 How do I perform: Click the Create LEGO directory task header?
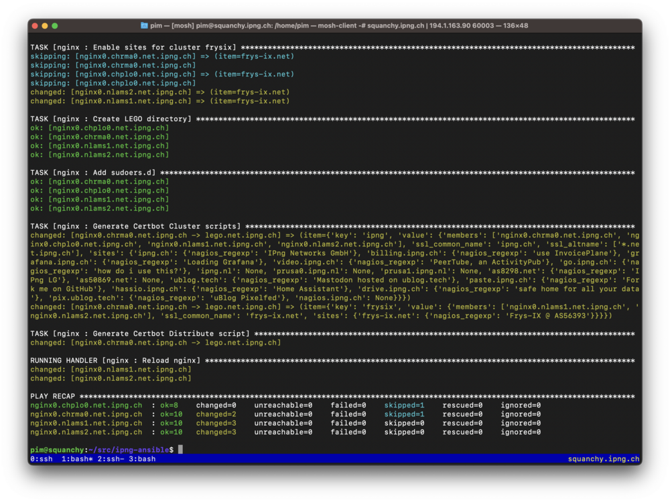coord(111,119)
